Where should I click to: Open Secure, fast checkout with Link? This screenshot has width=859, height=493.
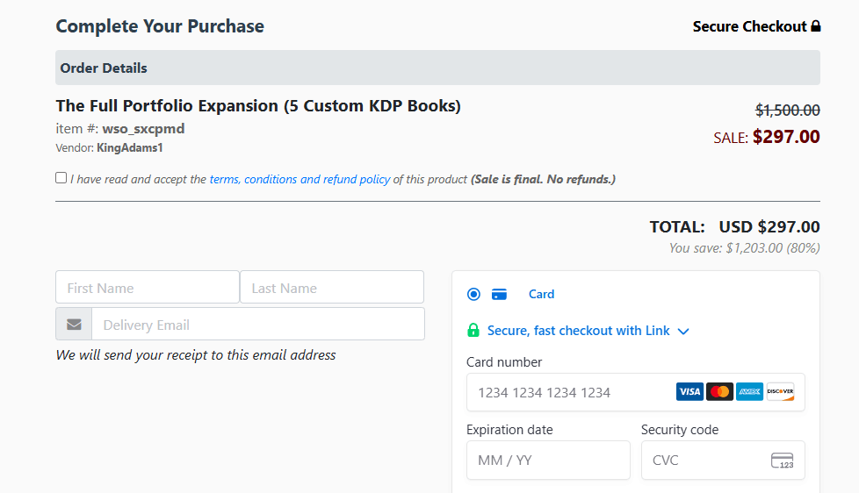[x=579, y=331]
